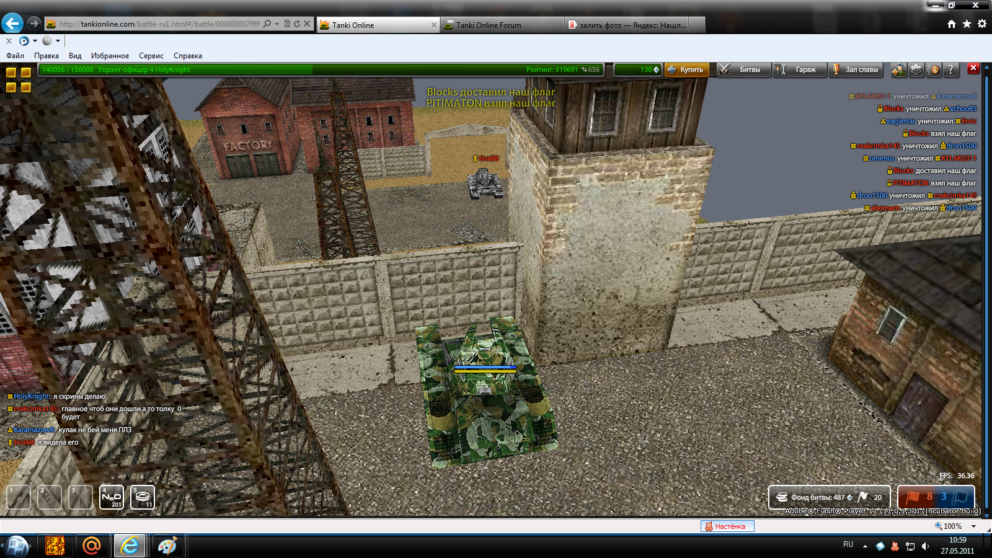Click the search magnifier in the address bar

267,24
